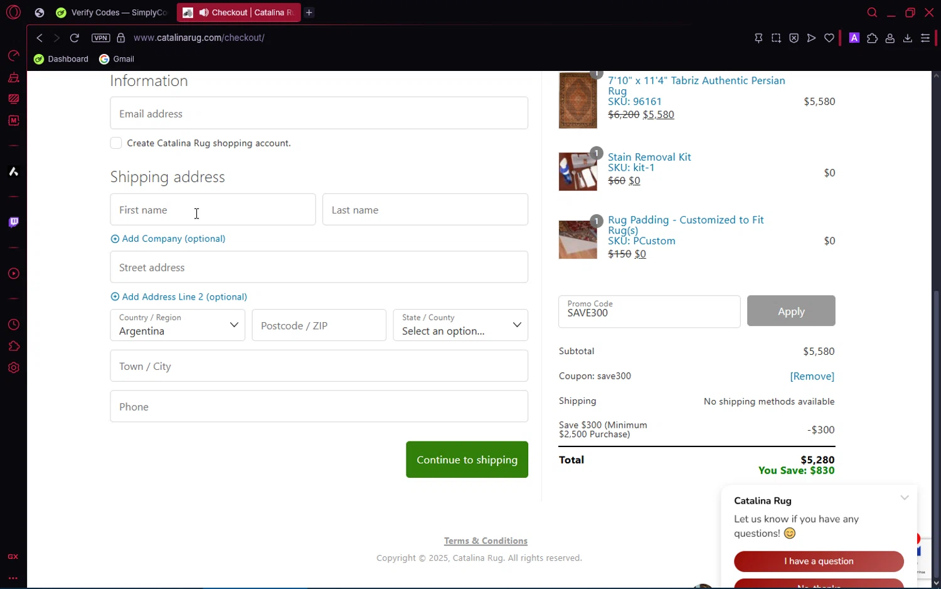The width and height of the screenshot is (941, 589).
Task: Open the Downloads icon in toolbar
Action: 907,38
